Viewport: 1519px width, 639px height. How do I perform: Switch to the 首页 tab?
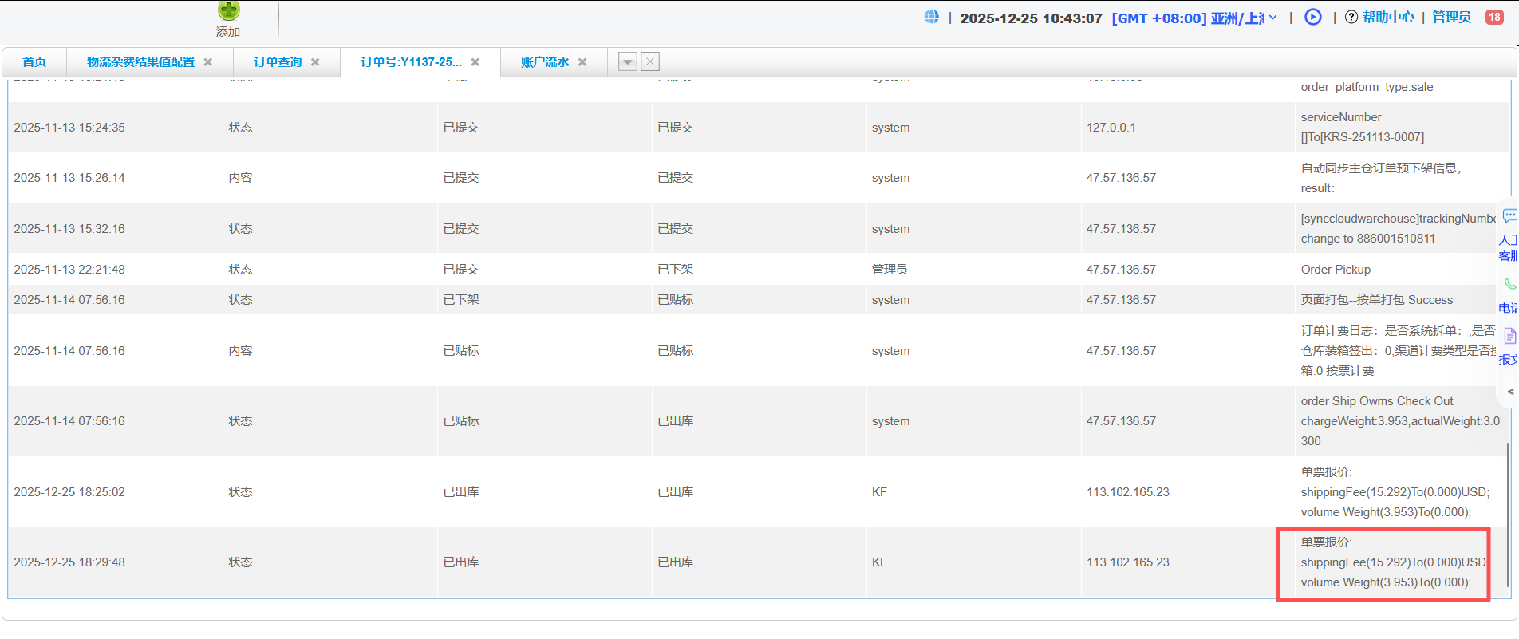pos(34,62)
